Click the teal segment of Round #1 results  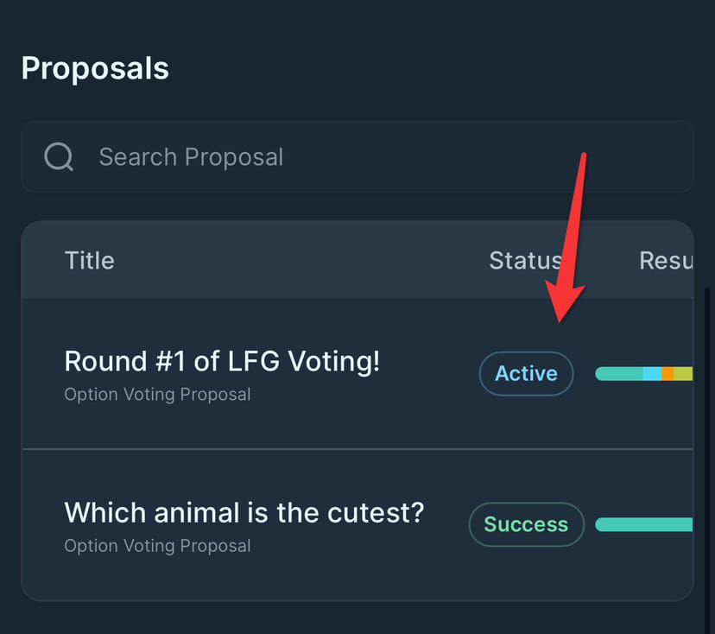coord(617,373)
